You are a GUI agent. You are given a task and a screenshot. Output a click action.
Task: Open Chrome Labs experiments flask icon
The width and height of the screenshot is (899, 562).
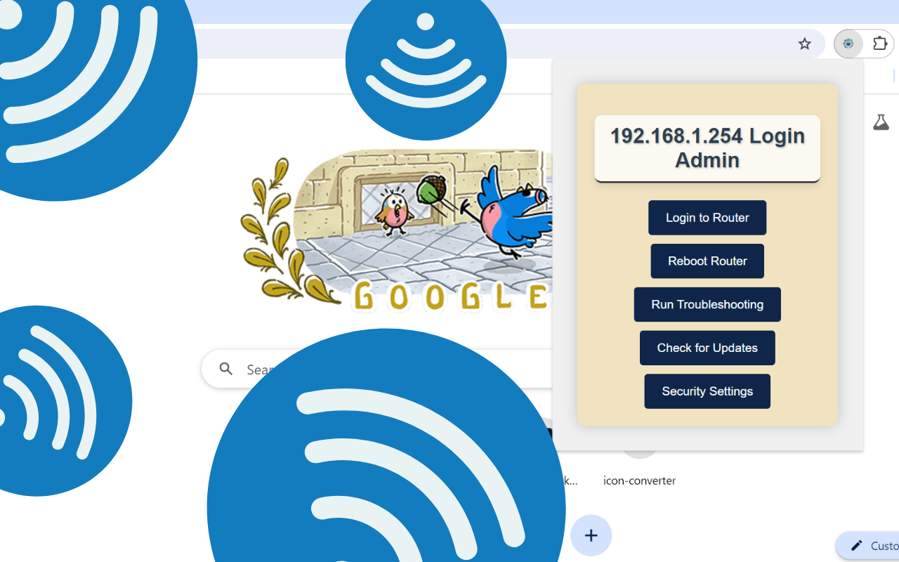click(x=881, y=122)
